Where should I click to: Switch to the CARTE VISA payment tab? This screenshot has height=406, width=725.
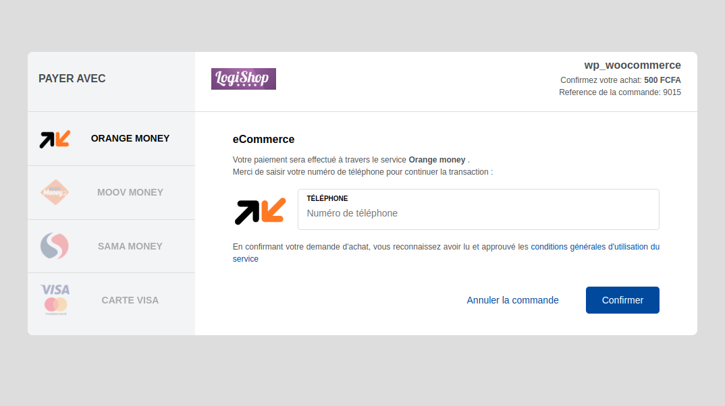111,299
